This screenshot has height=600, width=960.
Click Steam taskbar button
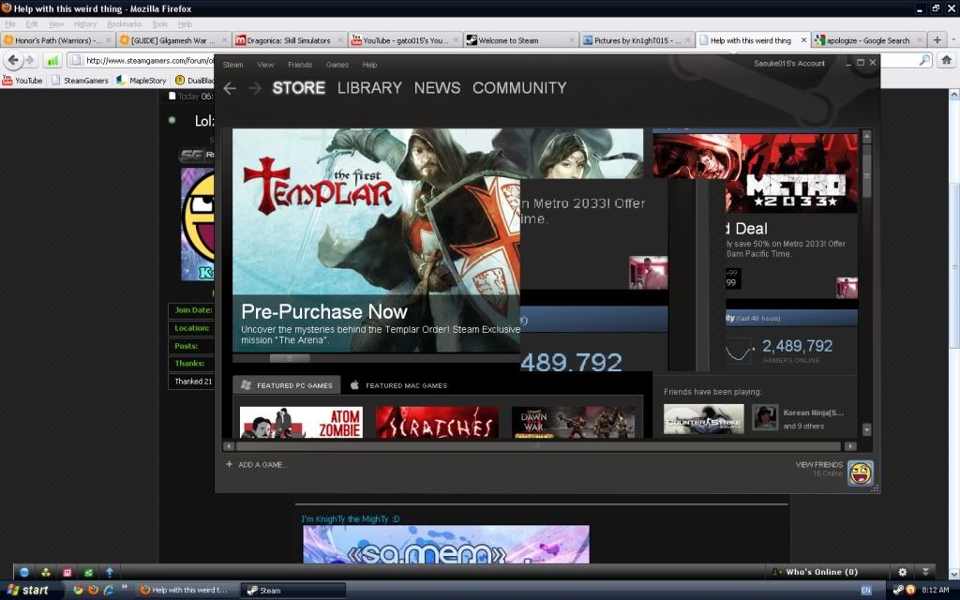tap(292, 591)
